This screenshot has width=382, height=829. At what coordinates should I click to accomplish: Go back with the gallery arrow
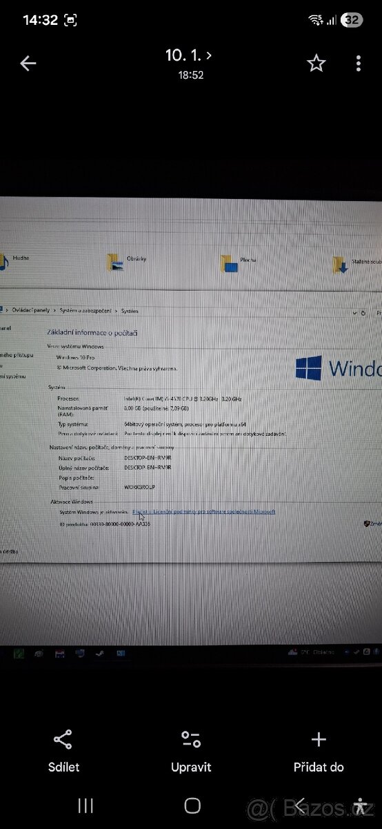(28, 64)
